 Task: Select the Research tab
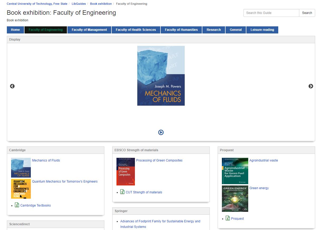(214, 30)
